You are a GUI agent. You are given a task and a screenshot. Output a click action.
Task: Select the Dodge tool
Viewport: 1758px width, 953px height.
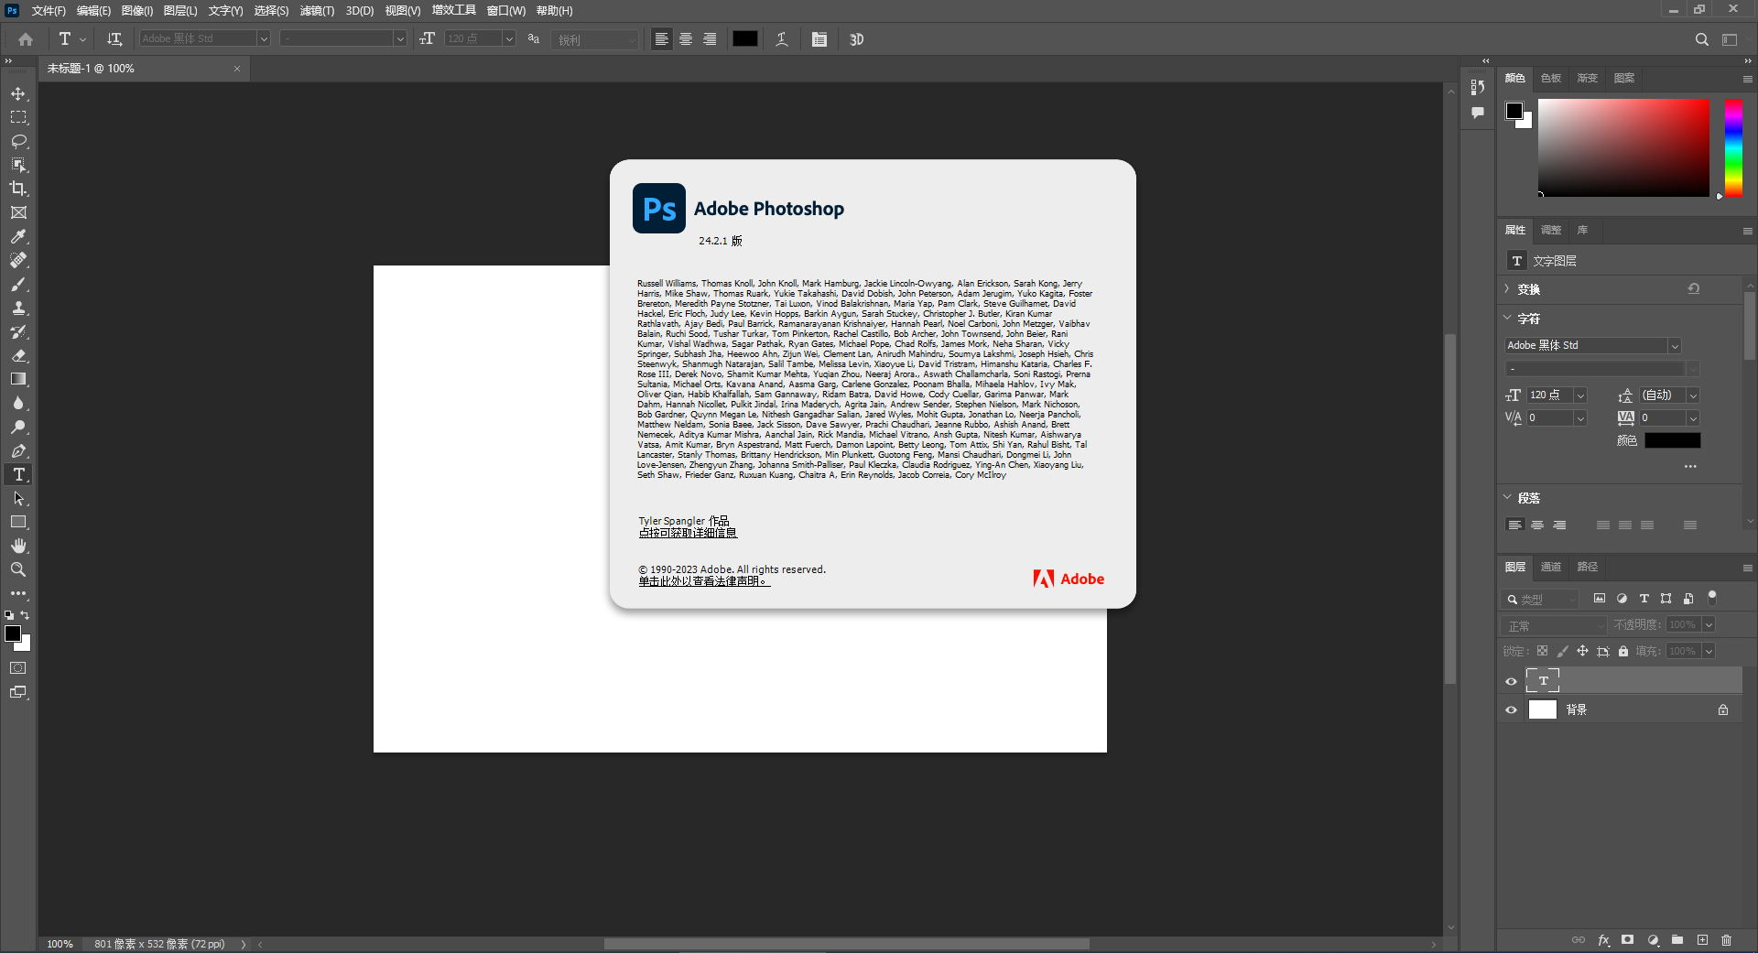[18, 427]
